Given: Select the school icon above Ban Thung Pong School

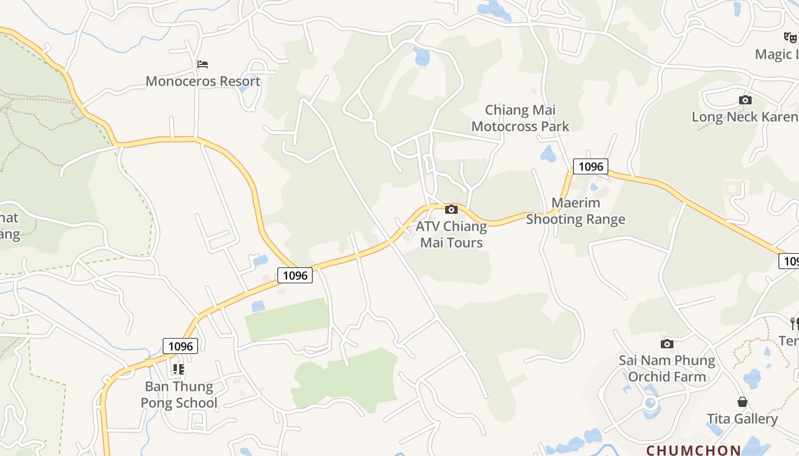Looking at the screenshot, I should pos(179,369).
